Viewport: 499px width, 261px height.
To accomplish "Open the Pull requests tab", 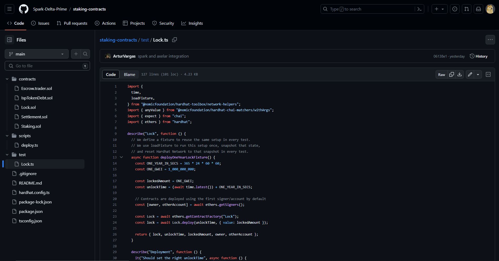I will [72, 23].
